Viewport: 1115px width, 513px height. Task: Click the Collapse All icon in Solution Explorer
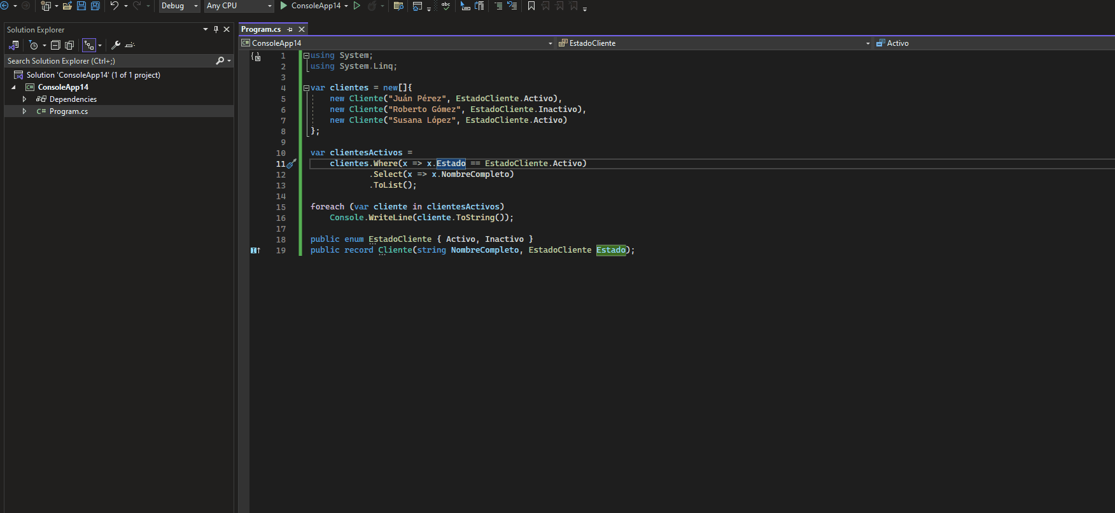tap(55, 45)
